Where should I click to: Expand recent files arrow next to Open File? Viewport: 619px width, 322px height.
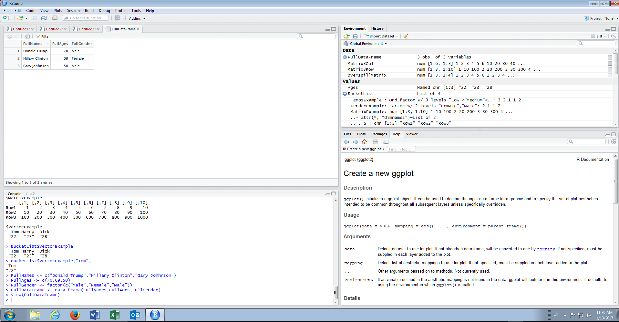(x=27, y=18)
